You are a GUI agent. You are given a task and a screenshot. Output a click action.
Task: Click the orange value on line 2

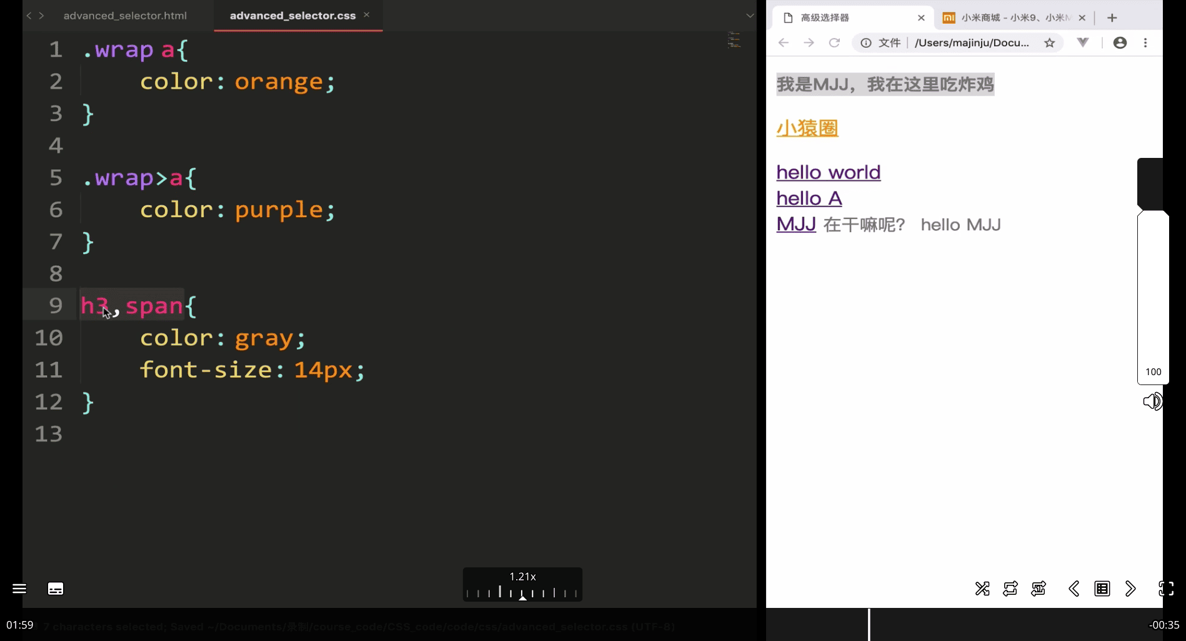(279, 82)
